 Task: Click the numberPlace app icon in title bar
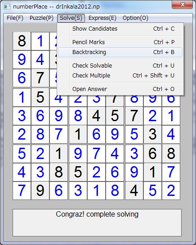pos(7,7)
